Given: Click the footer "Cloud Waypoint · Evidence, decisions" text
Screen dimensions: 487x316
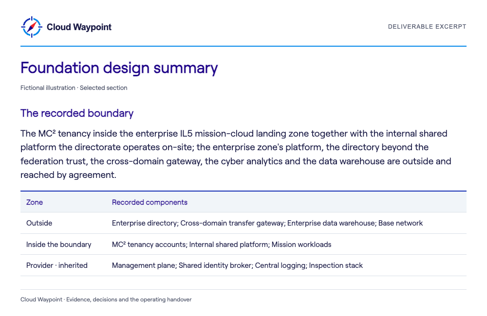Looking at the screenshot, I should click(106, 299).
